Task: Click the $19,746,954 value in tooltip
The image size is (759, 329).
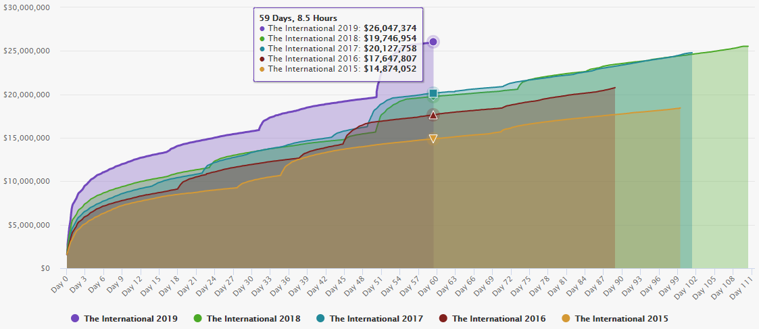Action: [390, 39]
